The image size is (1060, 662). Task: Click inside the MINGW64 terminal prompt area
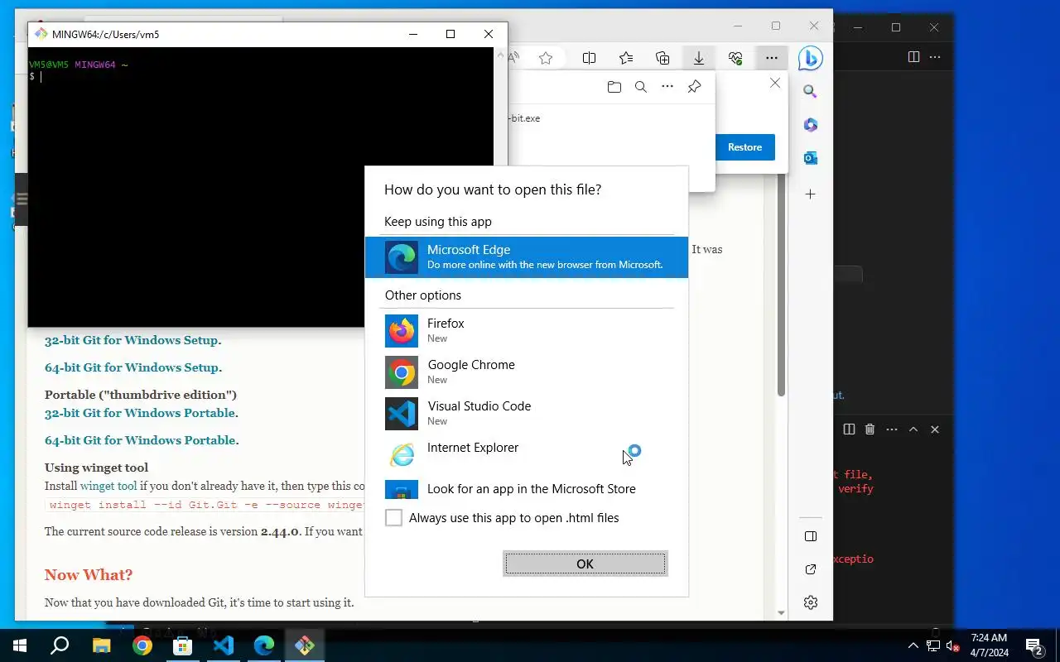point(260,187)
